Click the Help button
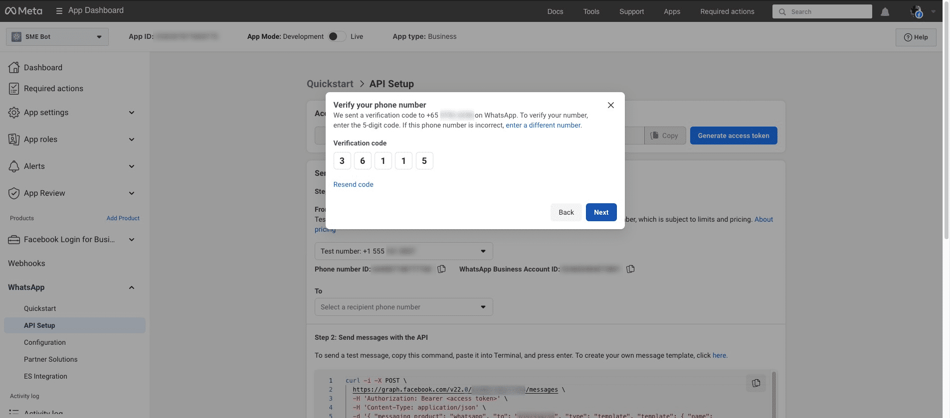Screen dimensions: 950x418 (x=916, y=37)
